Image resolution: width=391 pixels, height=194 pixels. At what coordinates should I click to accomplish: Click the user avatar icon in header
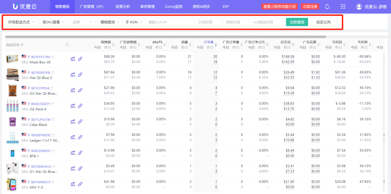pyautogui.click(x=359, y=6)
